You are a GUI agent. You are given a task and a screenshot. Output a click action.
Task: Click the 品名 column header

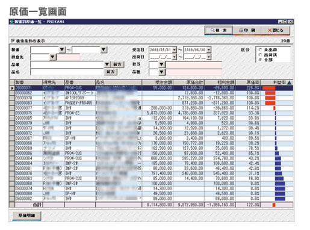[119, 82]
